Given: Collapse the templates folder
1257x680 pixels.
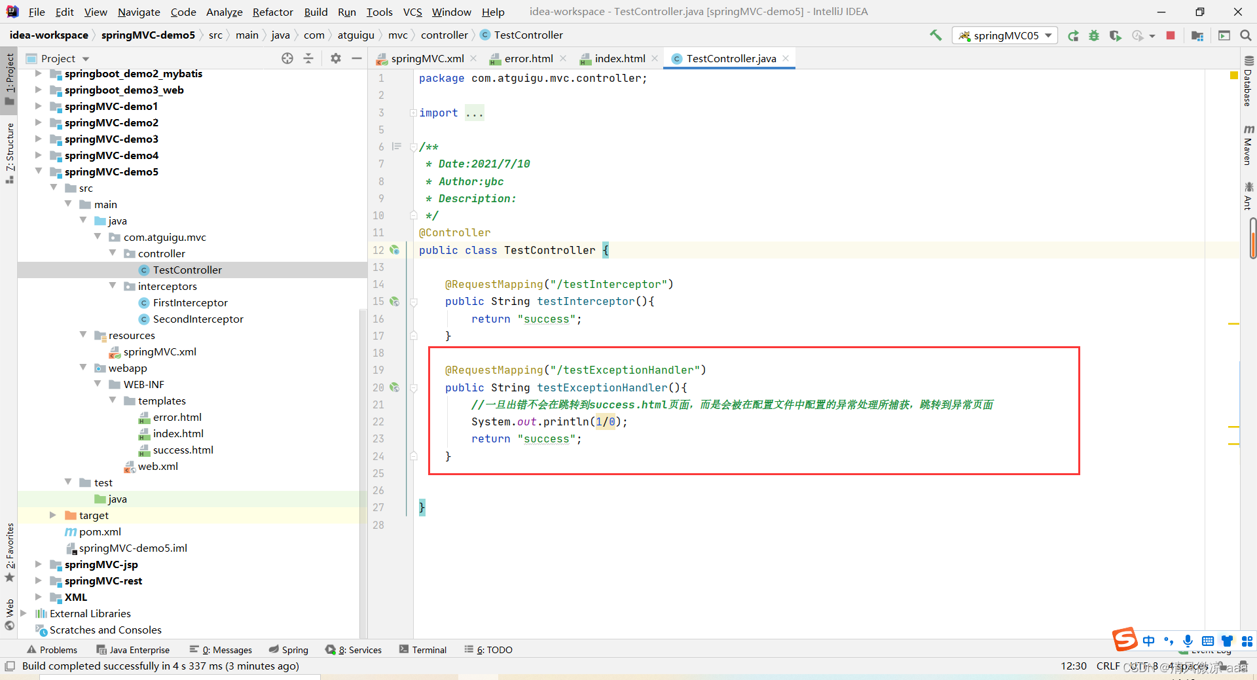Looking at the screenshot, I should [x=113, y=400].
